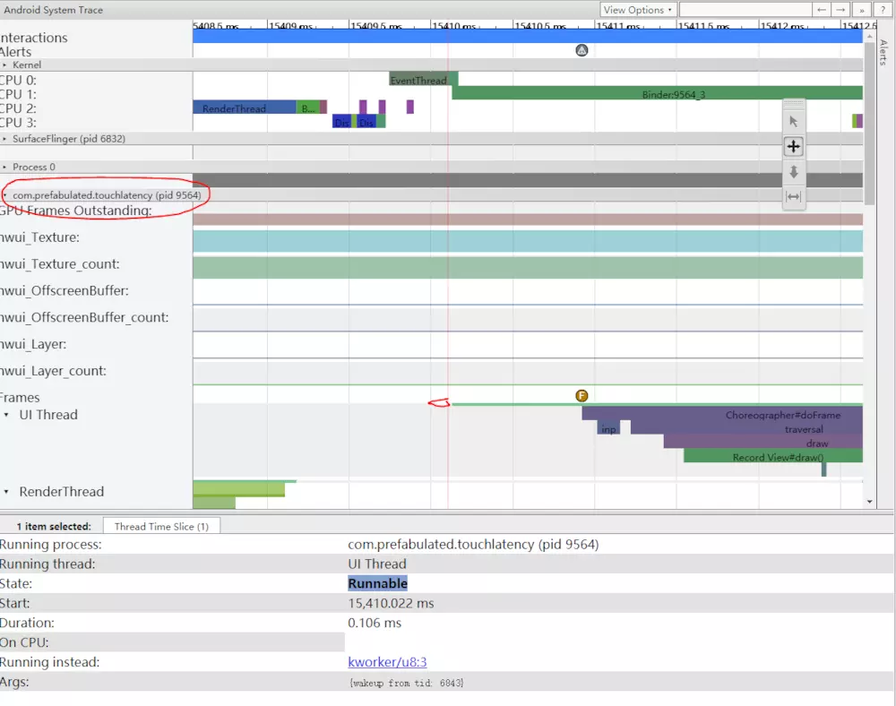The width and height of the screenshot is (896, 706).
Task: Select the inp slice in UI Thread
Action: (x=608, y=428)
